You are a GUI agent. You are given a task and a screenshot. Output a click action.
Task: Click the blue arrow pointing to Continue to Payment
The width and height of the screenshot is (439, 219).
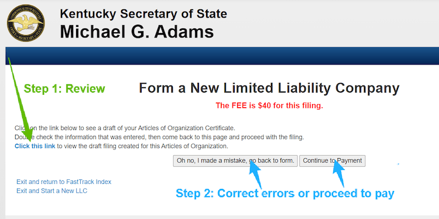(x=338, y=173)
